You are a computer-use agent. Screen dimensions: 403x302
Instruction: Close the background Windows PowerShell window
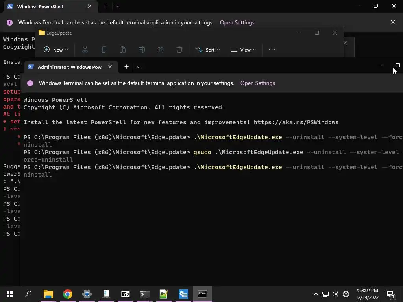[394, 6]
